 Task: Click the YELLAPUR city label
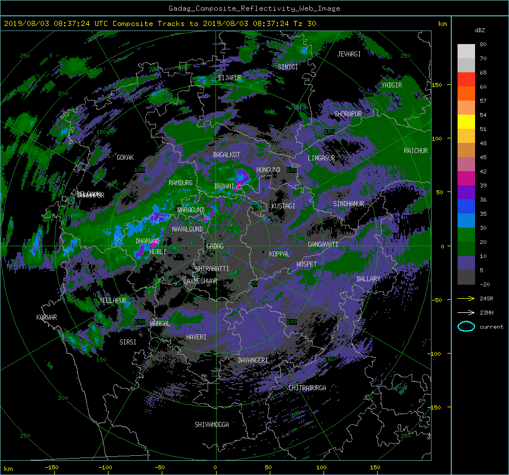point(113,300)
